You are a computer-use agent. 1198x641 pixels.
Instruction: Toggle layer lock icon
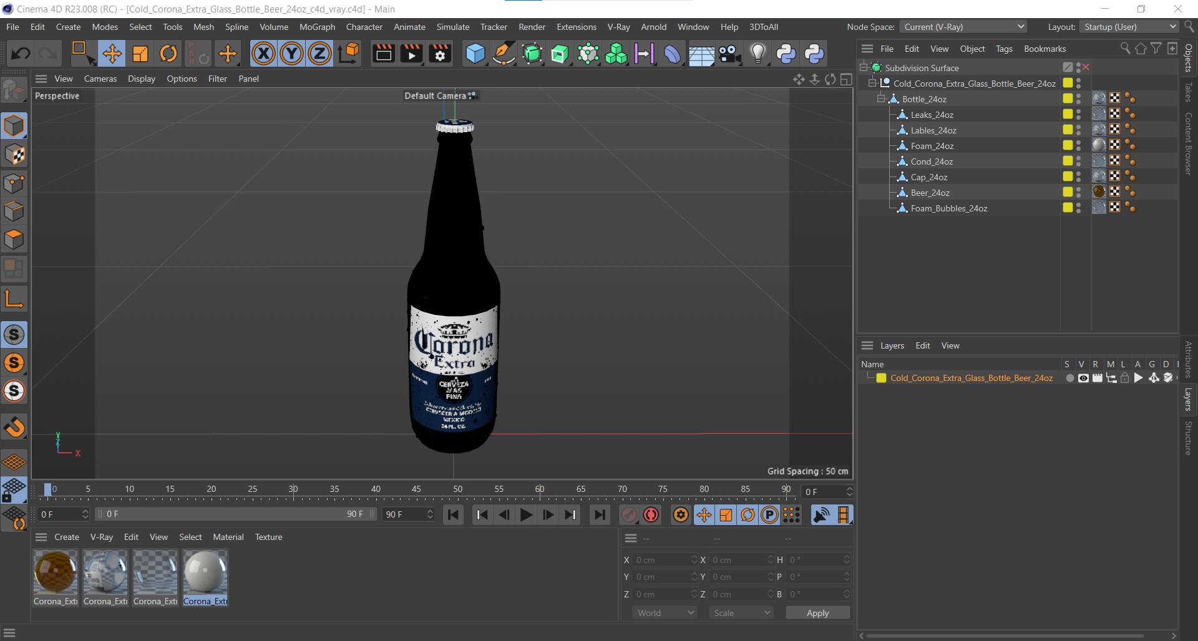click(x=1124, y=378)
